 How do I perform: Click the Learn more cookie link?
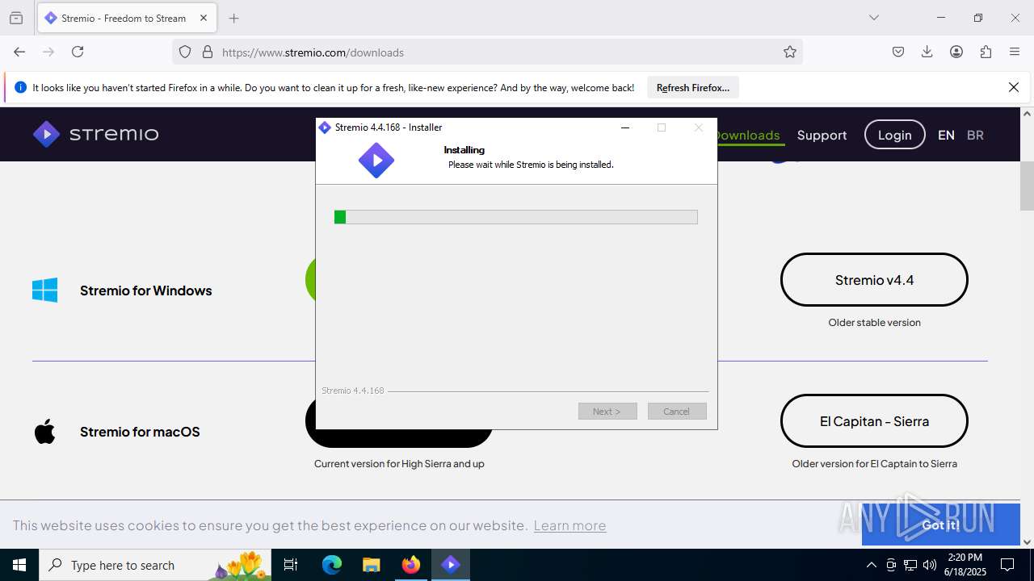click(570, 525)
